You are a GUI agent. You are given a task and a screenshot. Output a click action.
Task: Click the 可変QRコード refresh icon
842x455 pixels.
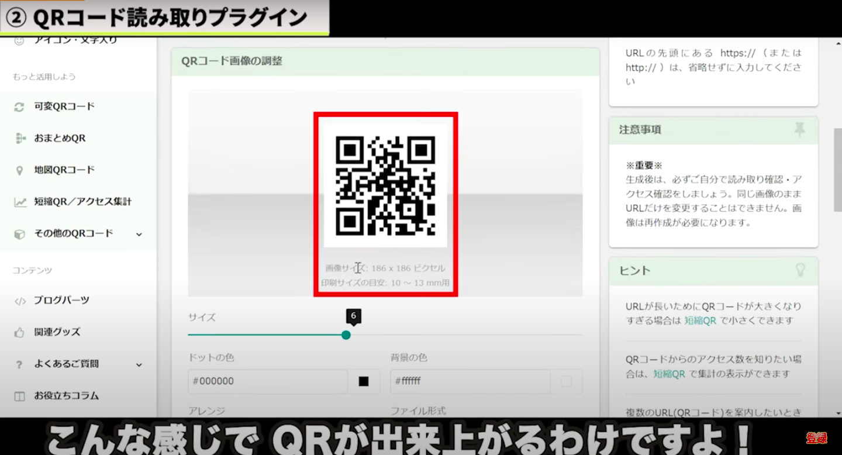pos(19,106)
